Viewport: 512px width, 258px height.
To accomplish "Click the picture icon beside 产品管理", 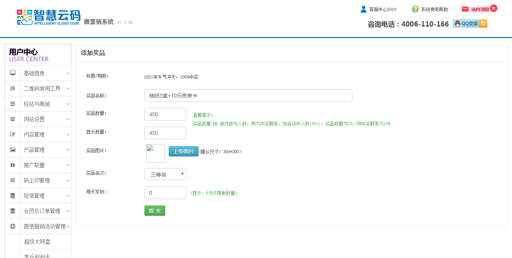I will [13, 150].
